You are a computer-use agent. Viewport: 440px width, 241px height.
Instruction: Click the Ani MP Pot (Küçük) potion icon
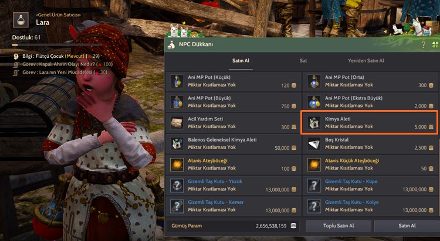coord(177,81)
